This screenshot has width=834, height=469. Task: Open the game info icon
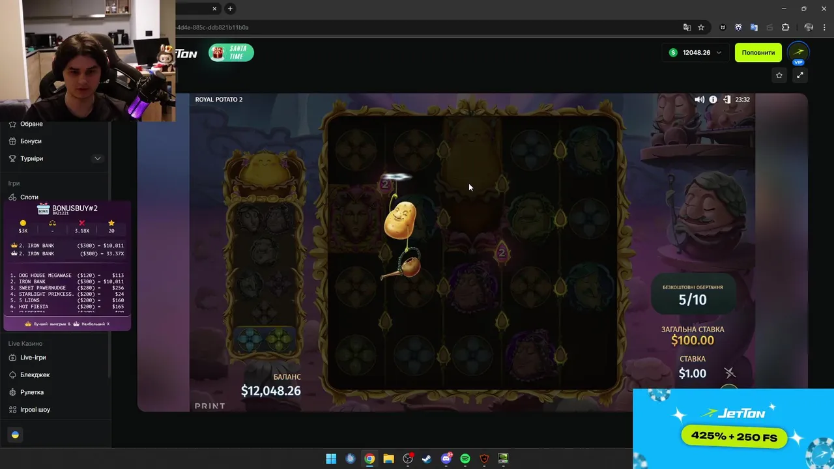[x=713, y=100]
